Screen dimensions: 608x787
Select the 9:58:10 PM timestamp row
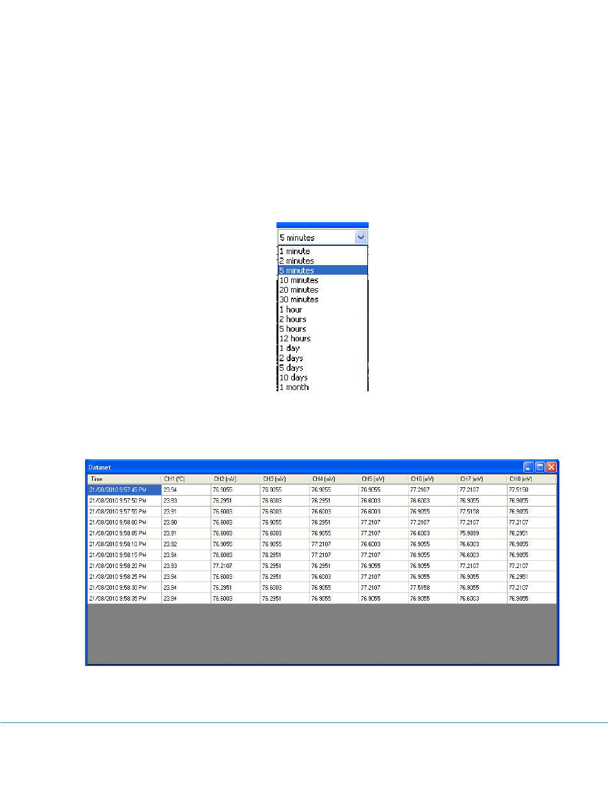(x=124, y=544)
